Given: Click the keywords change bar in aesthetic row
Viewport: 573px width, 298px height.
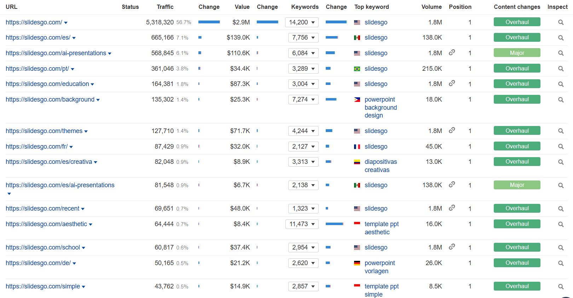Looking at the screenshot, I should [335, 224].
